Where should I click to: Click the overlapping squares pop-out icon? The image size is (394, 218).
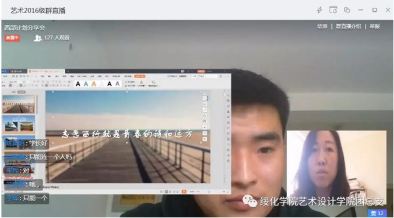point(347,10)
